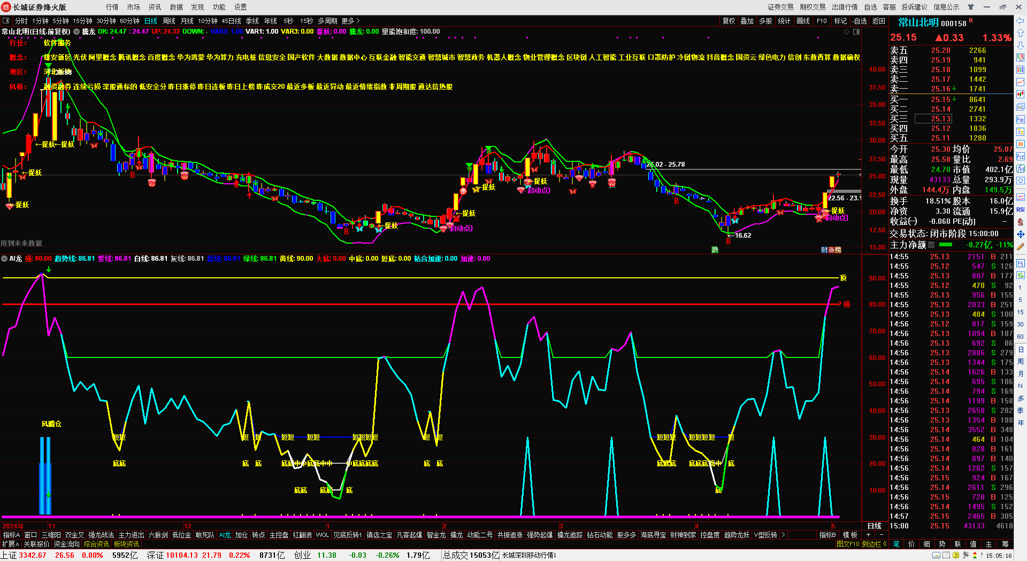Click the F12 sidebar icon
Viewport: 1027px width, 561px height.
pyautogui.click(x=1021, y=157)
